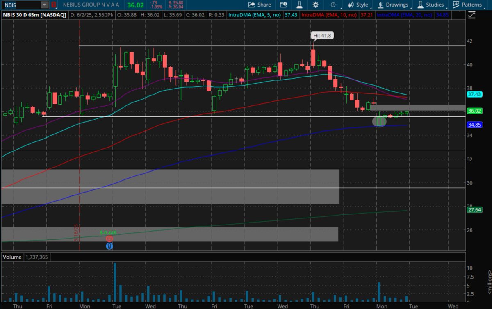Open the Share menu

pyautogui.click(x=259, y=5)
